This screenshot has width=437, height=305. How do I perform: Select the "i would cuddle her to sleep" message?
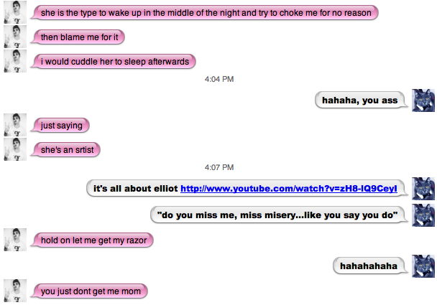click(x=115, y=62)
